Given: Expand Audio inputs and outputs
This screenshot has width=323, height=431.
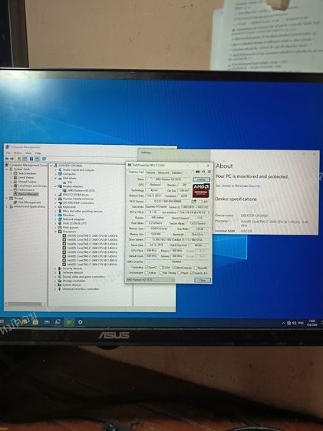Looking at the screenshot, I should click(x=56, y=170).
